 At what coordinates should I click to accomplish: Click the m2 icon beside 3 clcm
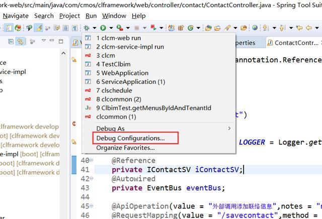click(x=88, y=55)
